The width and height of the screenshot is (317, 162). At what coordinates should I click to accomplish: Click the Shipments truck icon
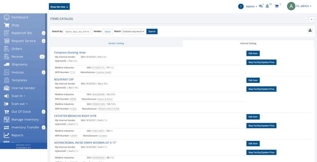click(6, 65)
